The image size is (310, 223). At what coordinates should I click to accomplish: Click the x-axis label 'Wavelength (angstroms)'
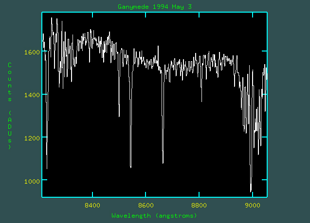click(154, 216)
